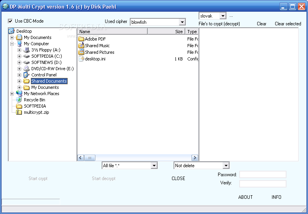Select Shared Pictures in the file list
Screen dimensions: 308x214
[100, 52]
